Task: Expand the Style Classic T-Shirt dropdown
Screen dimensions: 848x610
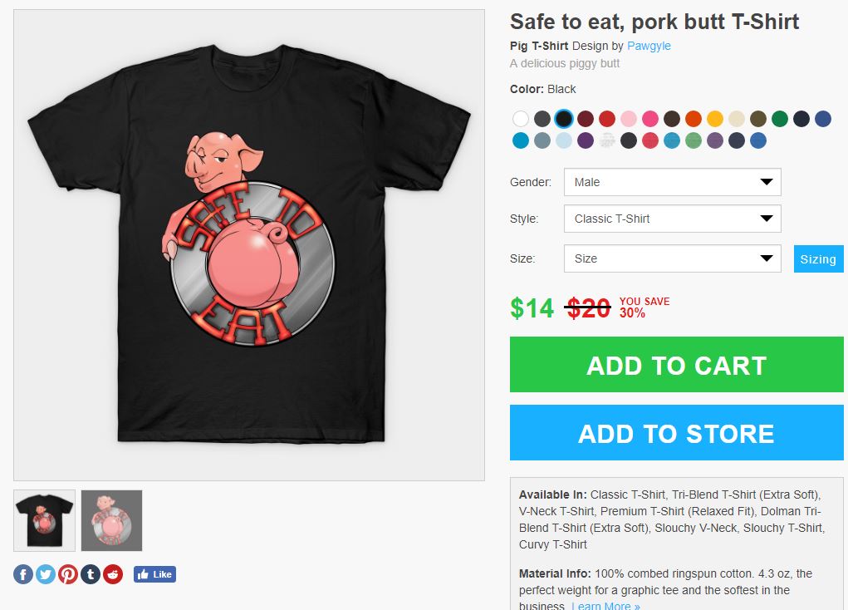Action: 672,219
